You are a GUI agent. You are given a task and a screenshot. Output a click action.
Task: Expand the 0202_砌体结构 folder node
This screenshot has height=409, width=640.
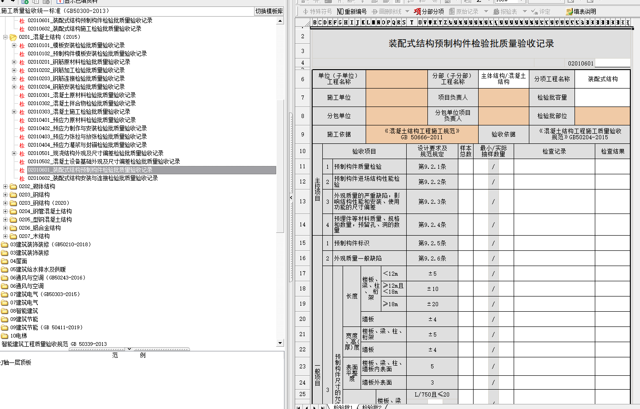pyautogui.click(x=6, y=186)
